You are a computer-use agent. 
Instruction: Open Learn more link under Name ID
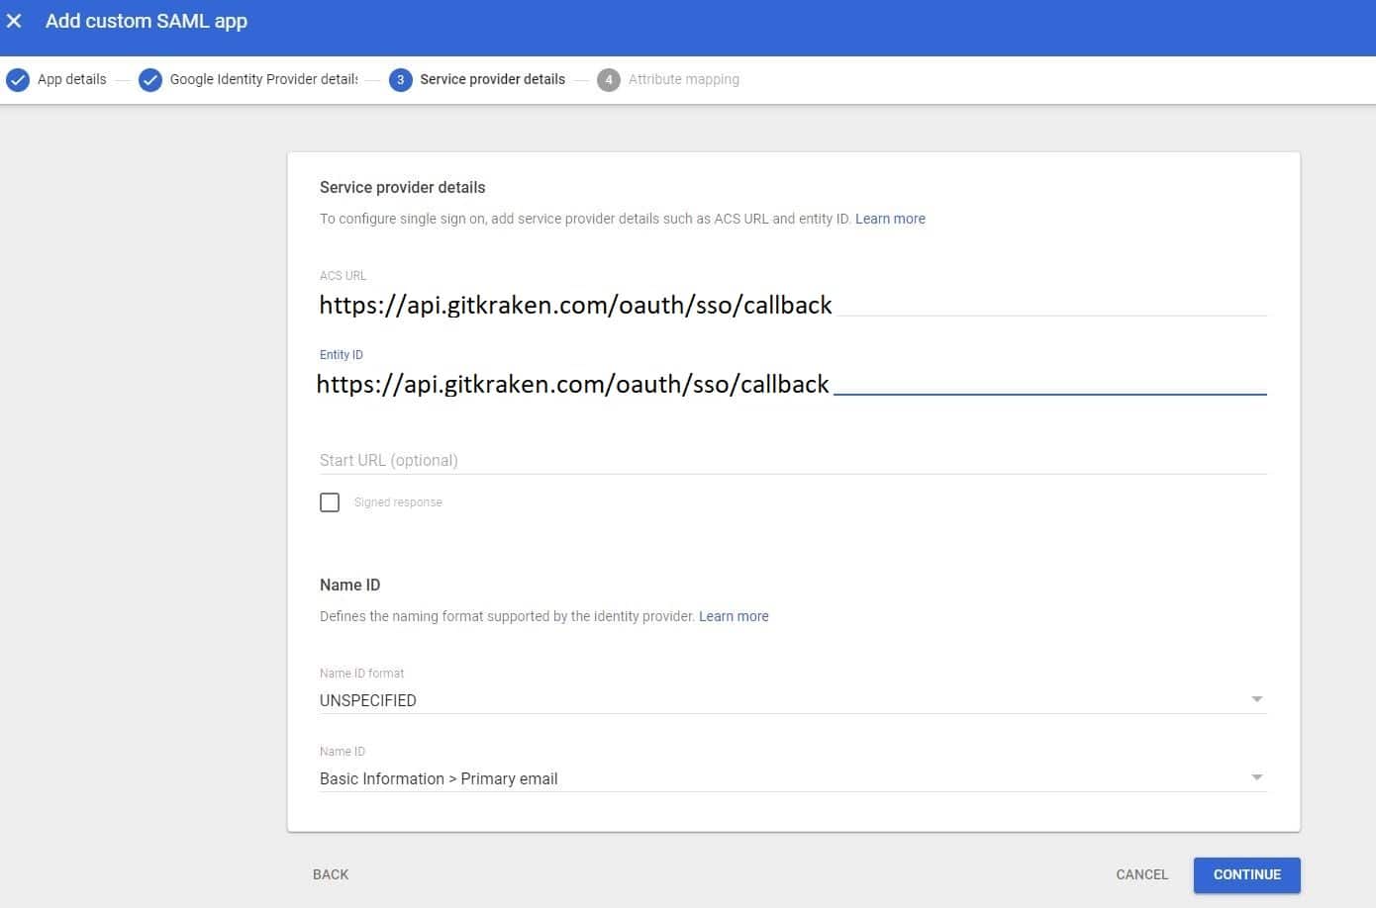pos(734,616)
